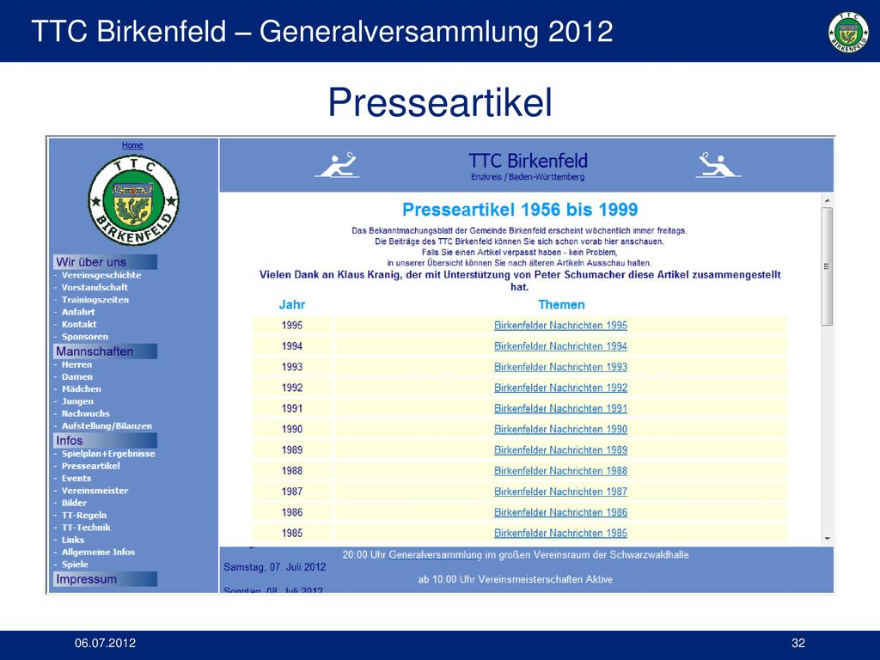This screenshot has width=880, height=660.
Task: Open Allgemeine Infos in the sidebar
Action: click(x=98, y=553)
